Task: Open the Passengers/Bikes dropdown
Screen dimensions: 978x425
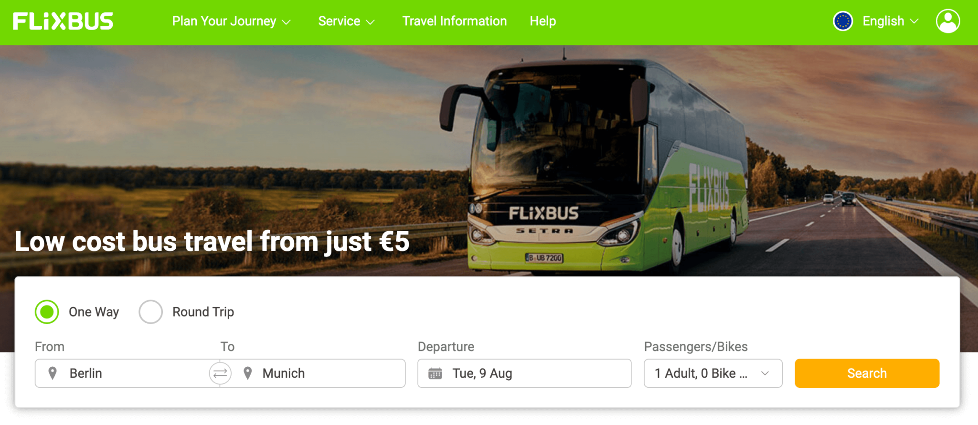Action: coord(713,373)
